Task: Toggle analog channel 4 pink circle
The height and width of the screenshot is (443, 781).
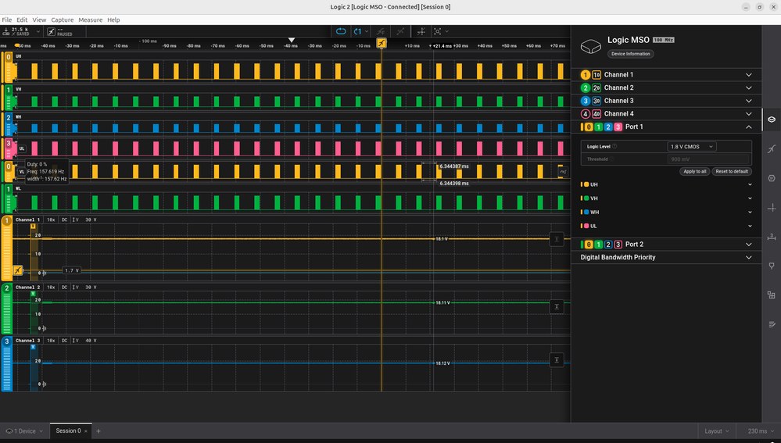Action: pos(586,114)
